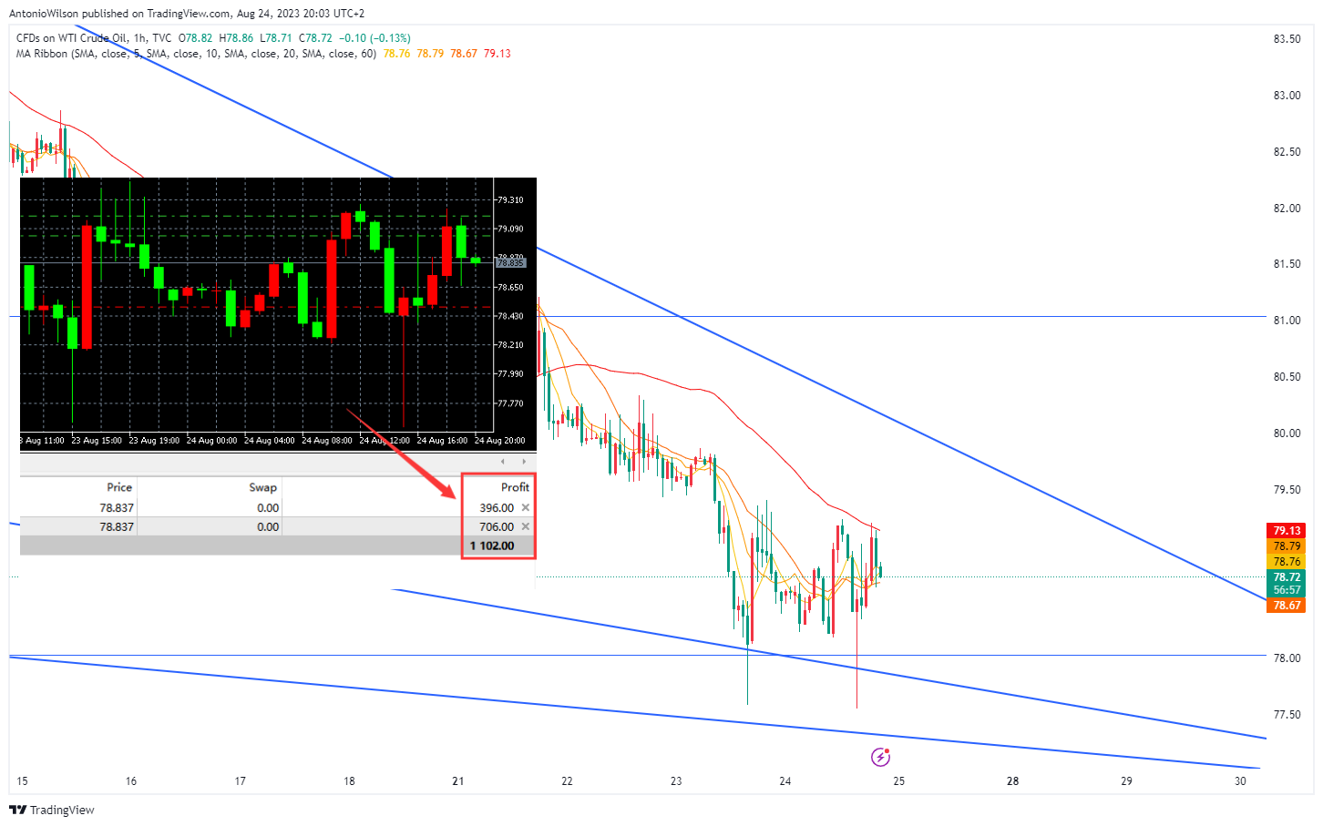Close the trade row with 706.00 profit
This screenshot has width=1323, height=826.
click(x=526, y=526)
